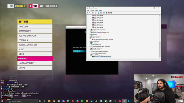Open LANGUAGE SELECT in game settings
This screenshot has height=103, width=184.
[35, 63]
